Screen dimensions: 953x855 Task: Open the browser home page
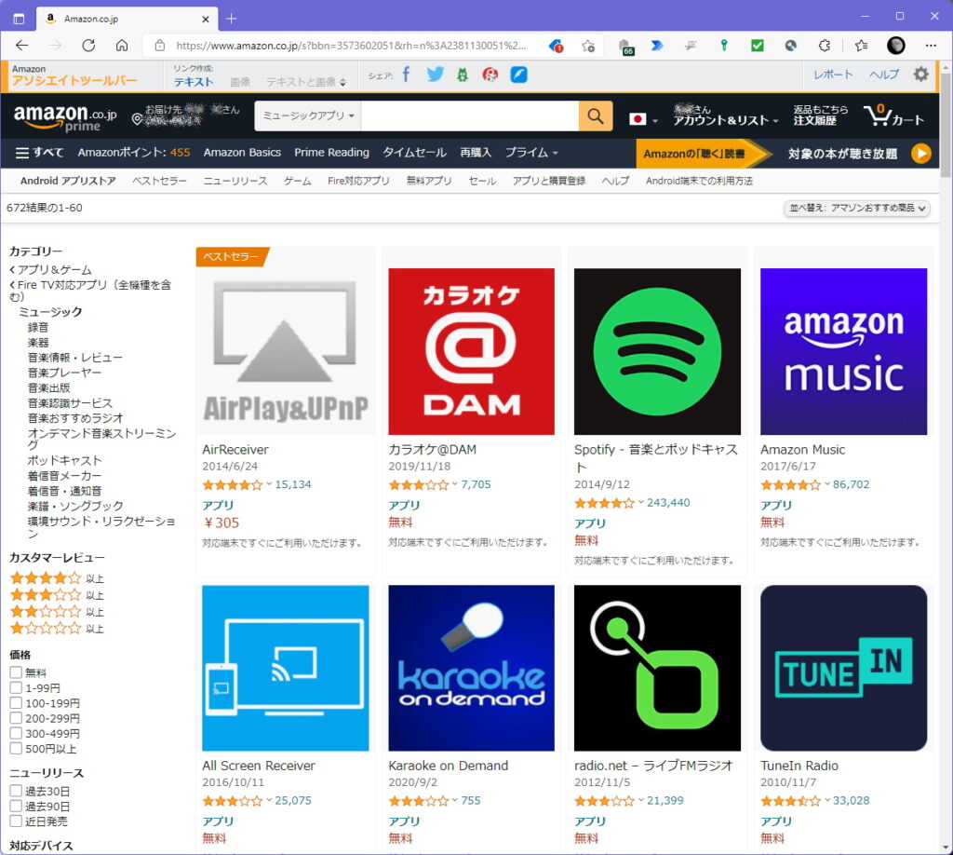click(x=122, y=46)
